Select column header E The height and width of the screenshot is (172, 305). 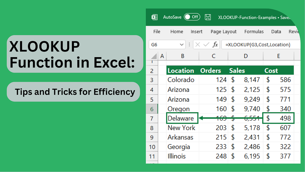point(278,56)
